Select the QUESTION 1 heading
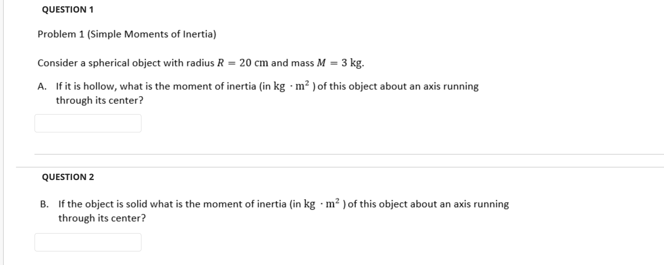Screen dimensions: 664x265 (67, 10)
